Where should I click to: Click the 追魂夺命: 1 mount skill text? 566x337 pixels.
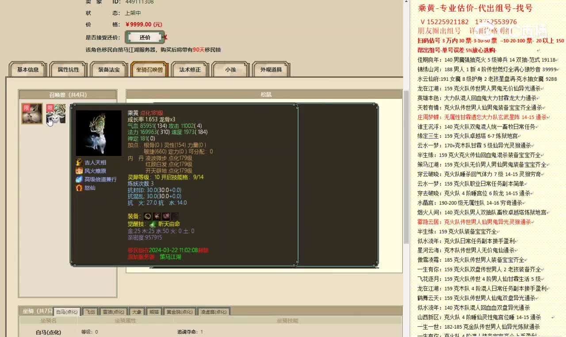(x=190, y=332)
